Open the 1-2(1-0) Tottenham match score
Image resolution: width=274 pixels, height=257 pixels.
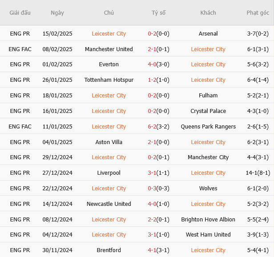158,80
